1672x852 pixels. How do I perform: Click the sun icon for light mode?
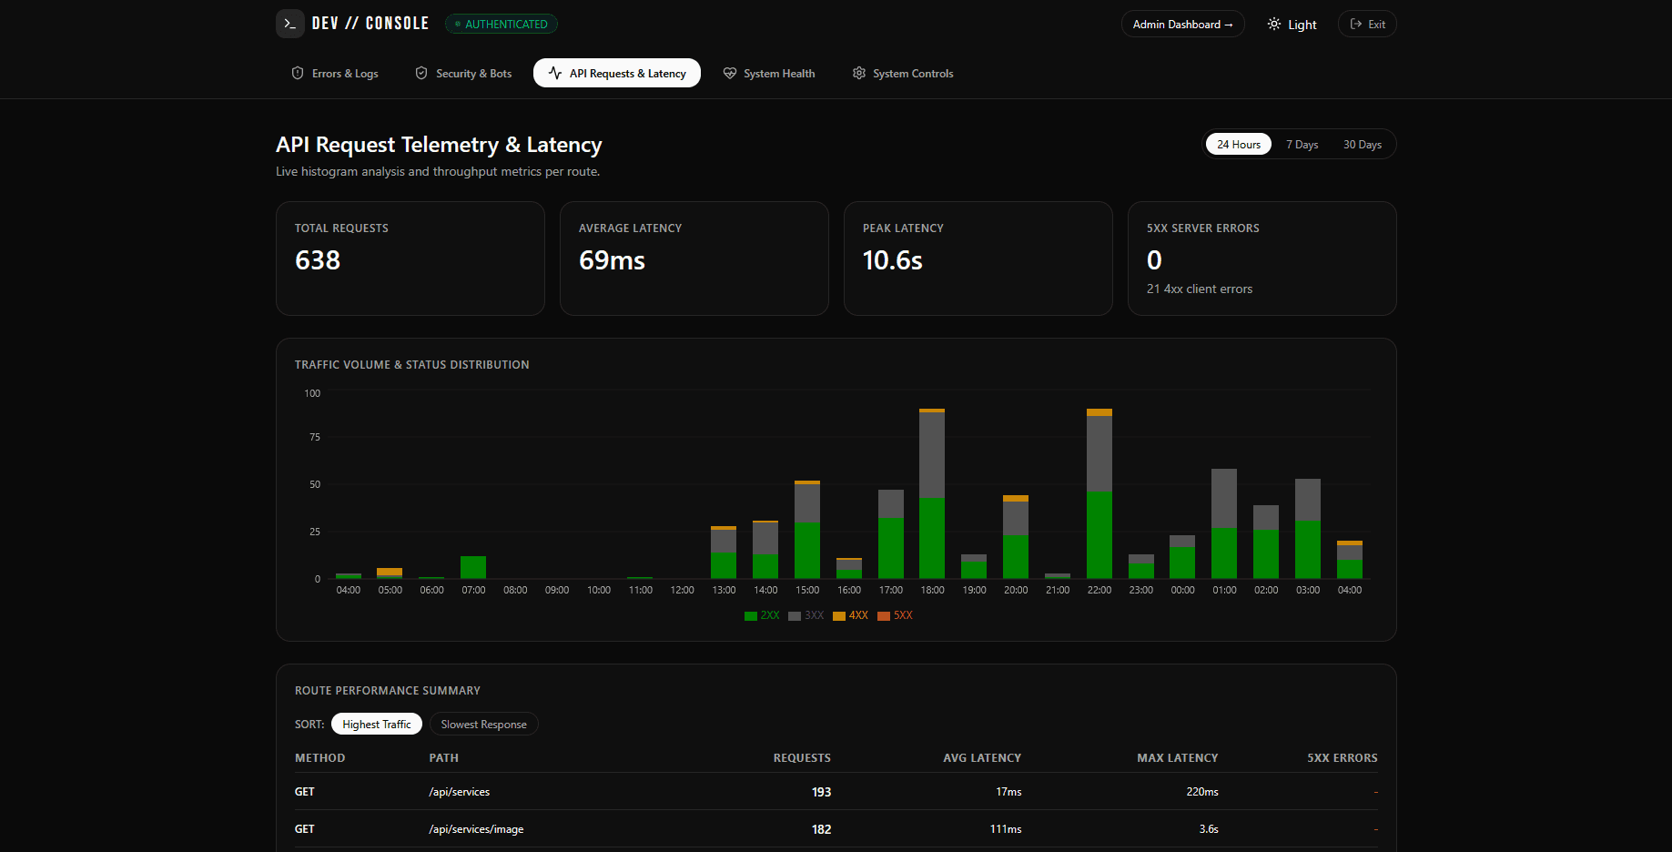[x=1274, y=24]
